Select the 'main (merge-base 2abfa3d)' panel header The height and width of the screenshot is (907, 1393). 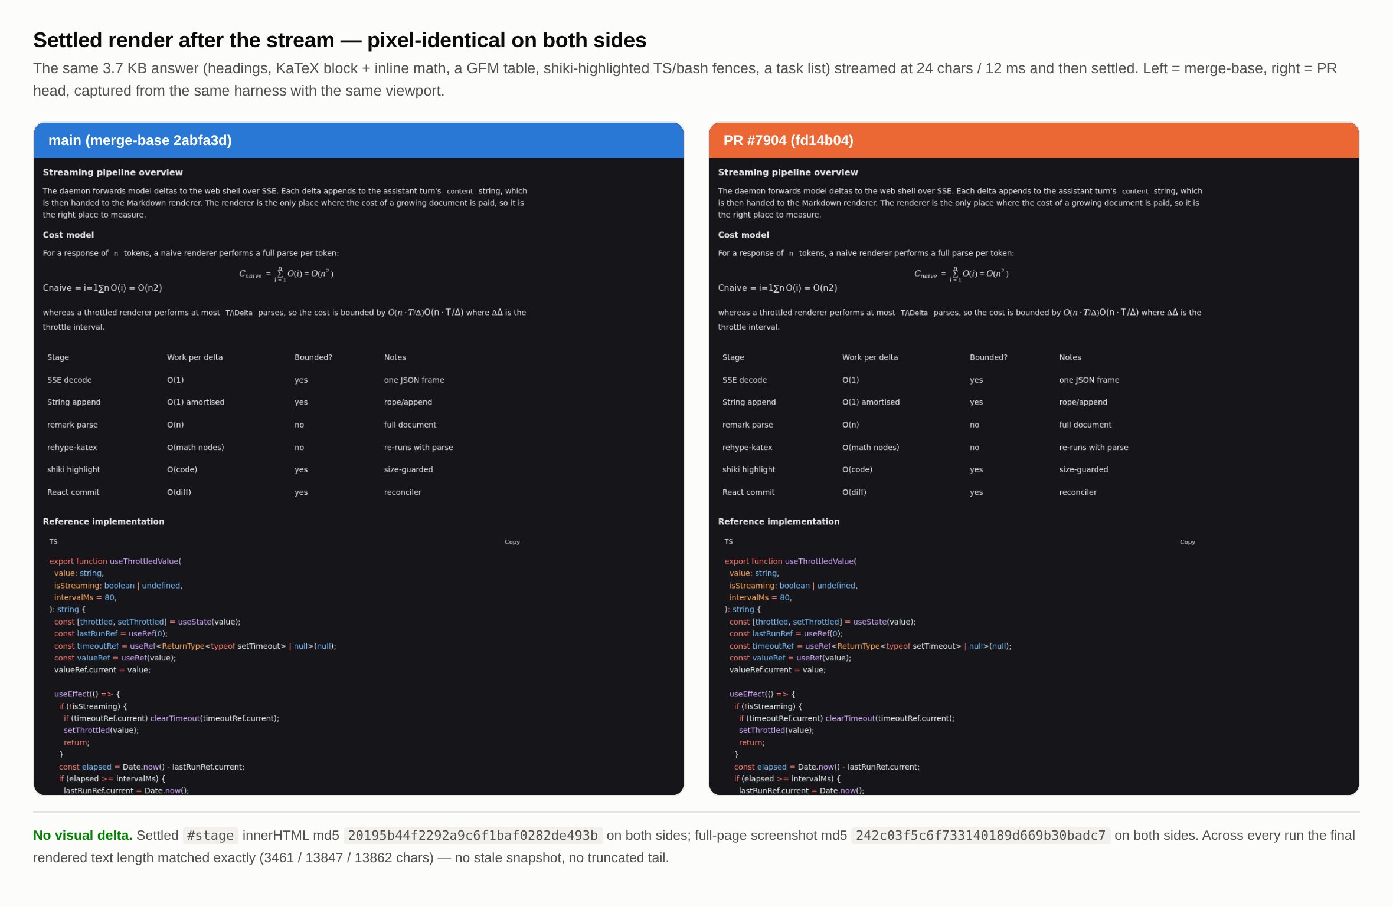point(359,140)
